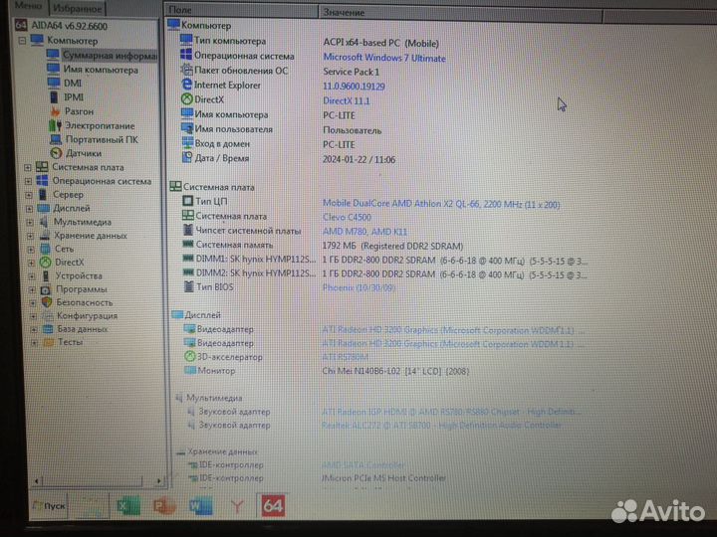Collapse the Компьютер tree node
The image size is (717, 537).
[x=22, y=41]
